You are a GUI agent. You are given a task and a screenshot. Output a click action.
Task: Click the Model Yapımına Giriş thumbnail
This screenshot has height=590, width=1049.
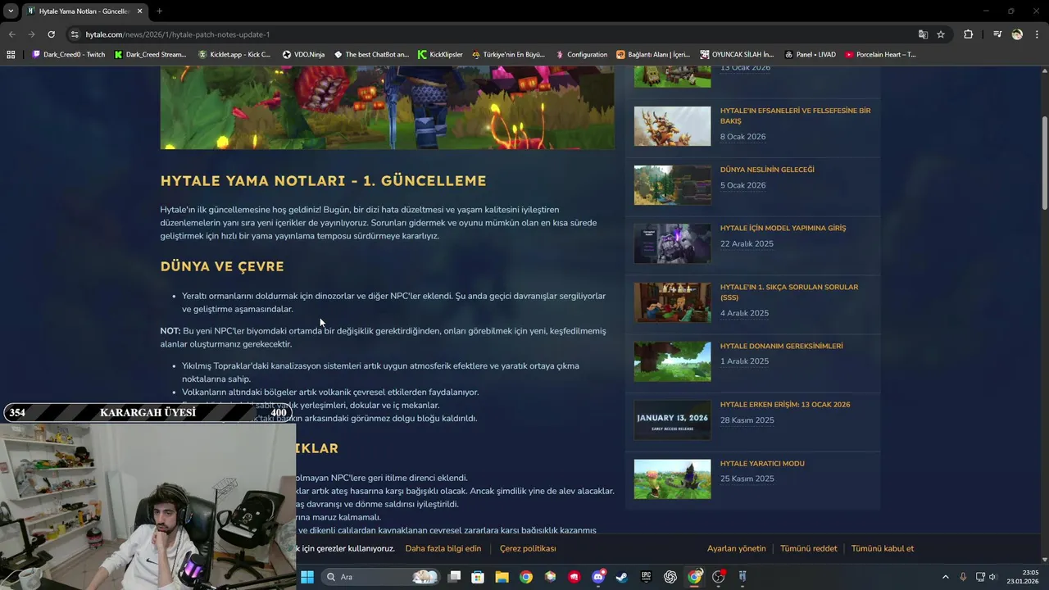pyautogui.click(x=672, y=243)
